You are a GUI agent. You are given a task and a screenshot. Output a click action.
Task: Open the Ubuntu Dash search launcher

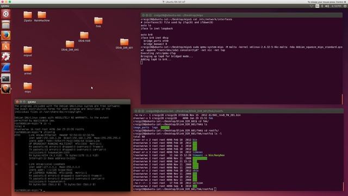[6, 14]
